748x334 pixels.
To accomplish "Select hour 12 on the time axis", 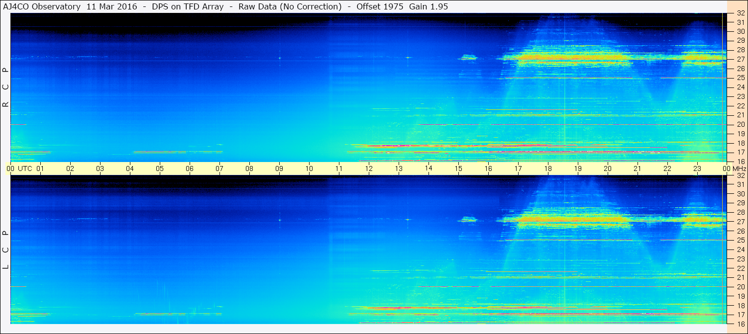I will [x=369, y=168].
